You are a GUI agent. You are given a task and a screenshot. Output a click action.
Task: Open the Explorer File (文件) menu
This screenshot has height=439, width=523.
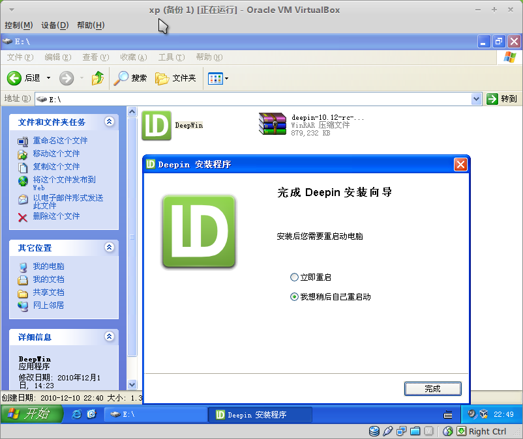[x=20, y=57]
